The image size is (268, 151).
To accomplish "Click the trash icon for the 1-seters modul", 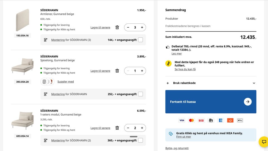I will (117, 128).
